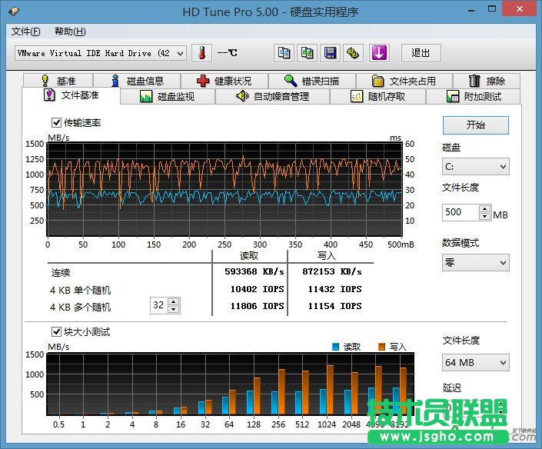Expand the 64 MB file length dropdown

tap(476, 363)
